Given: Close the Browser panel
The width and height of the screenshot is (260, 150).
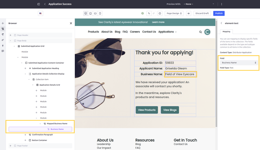Looking at the screenshot, I should [71, 23].
